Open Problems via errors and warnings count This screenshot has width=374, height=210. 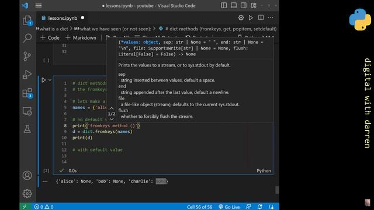pyautogui.click(x=44, y=207)
